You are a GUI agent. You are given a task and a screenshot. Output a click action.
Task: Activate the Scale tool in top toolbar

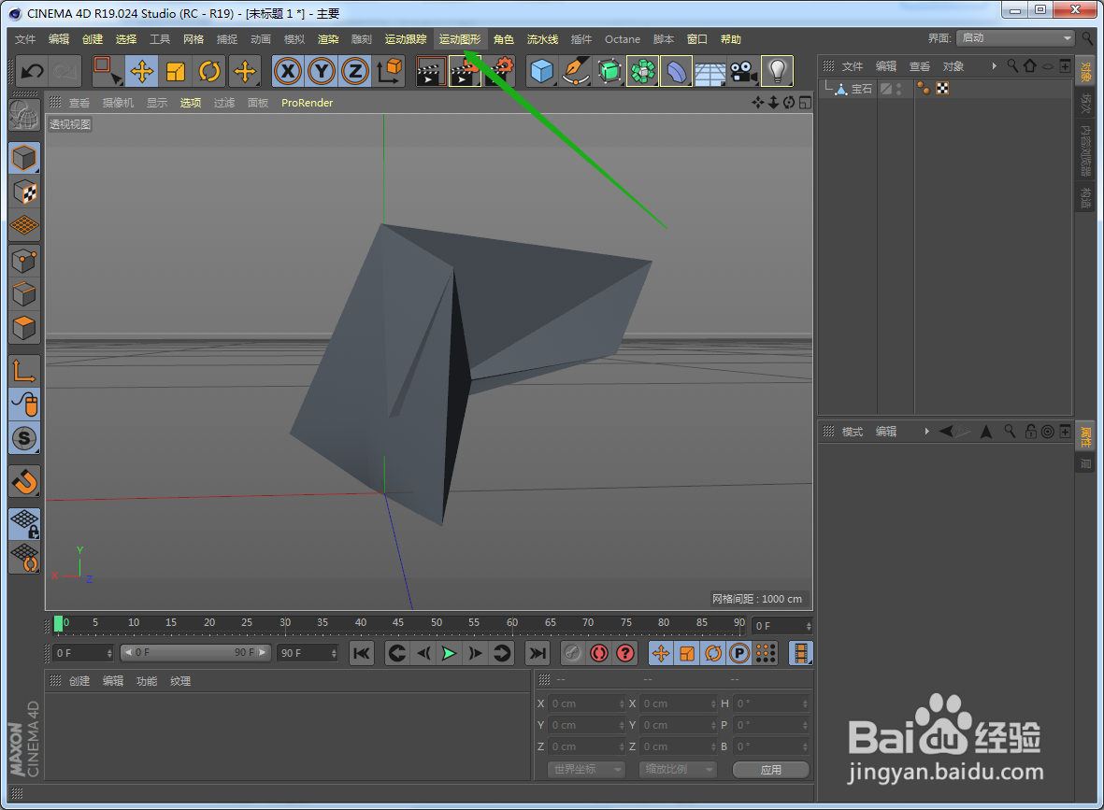(176, 71)
